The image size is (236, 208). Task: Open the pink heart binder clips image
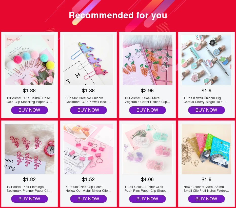click(89, 149)
